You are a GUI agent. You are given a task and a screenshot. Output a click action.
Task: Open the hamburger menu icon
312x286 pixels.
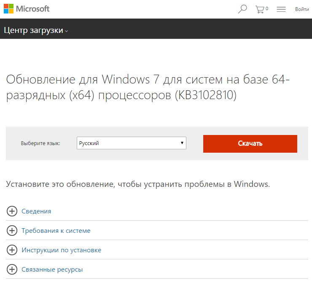click(281, 9)
